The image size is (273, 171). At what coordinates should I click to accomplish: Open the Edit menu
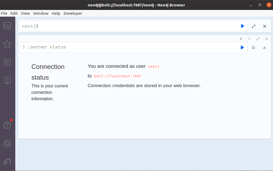[14, 13]
